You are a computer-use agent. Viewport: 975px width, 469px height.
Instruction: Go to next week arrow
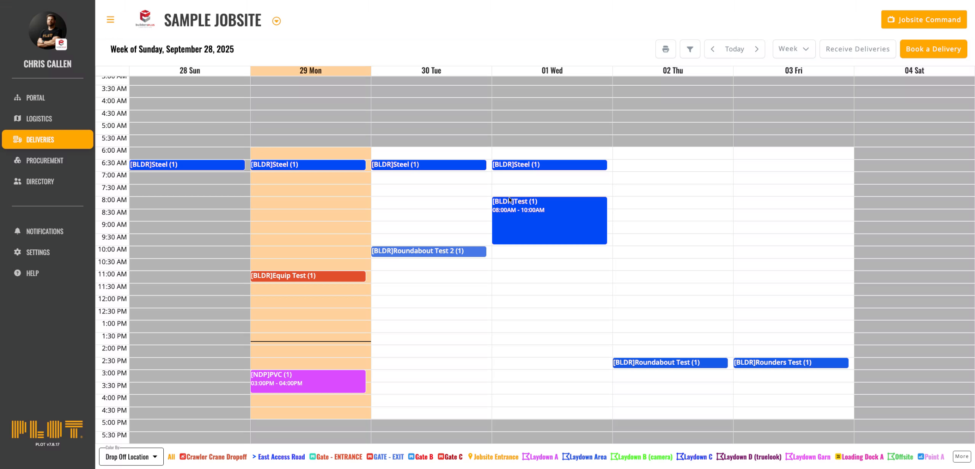pos(756,49)
